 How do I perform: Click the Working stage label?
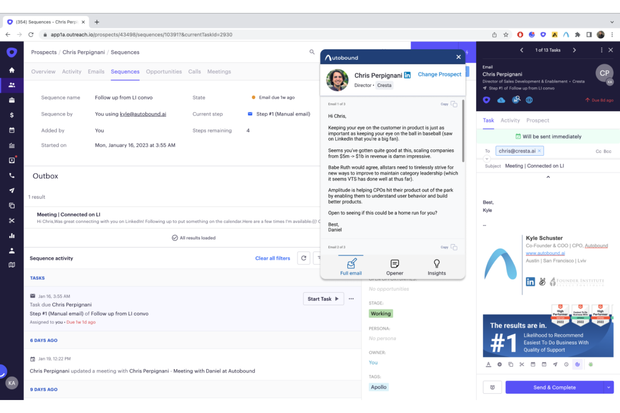pyautogui.click(x=381, y=313)
